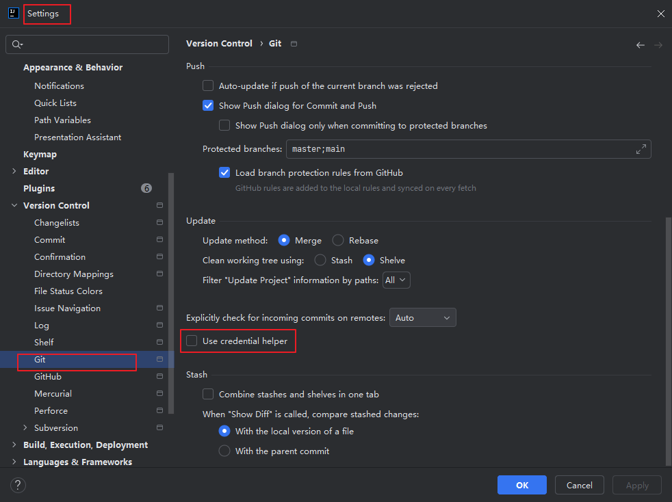Select Merge as update method

click(284, 240)
